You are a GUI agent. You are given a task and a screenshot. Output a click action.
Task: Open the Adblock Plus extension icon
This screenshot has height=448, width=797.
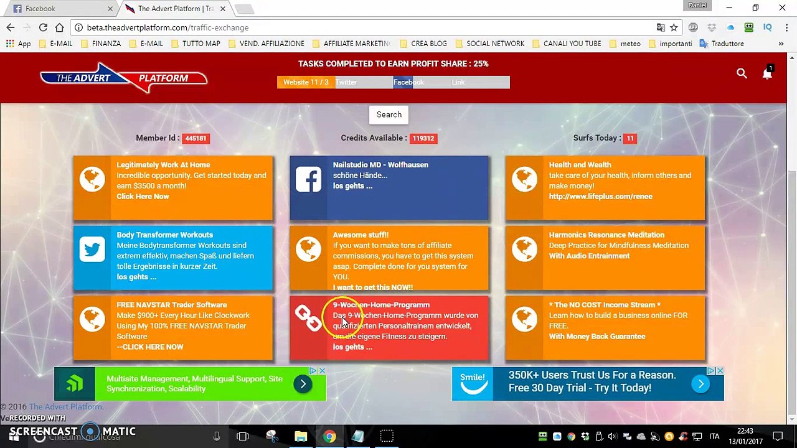pyautogui.click(x=693, y=27)
